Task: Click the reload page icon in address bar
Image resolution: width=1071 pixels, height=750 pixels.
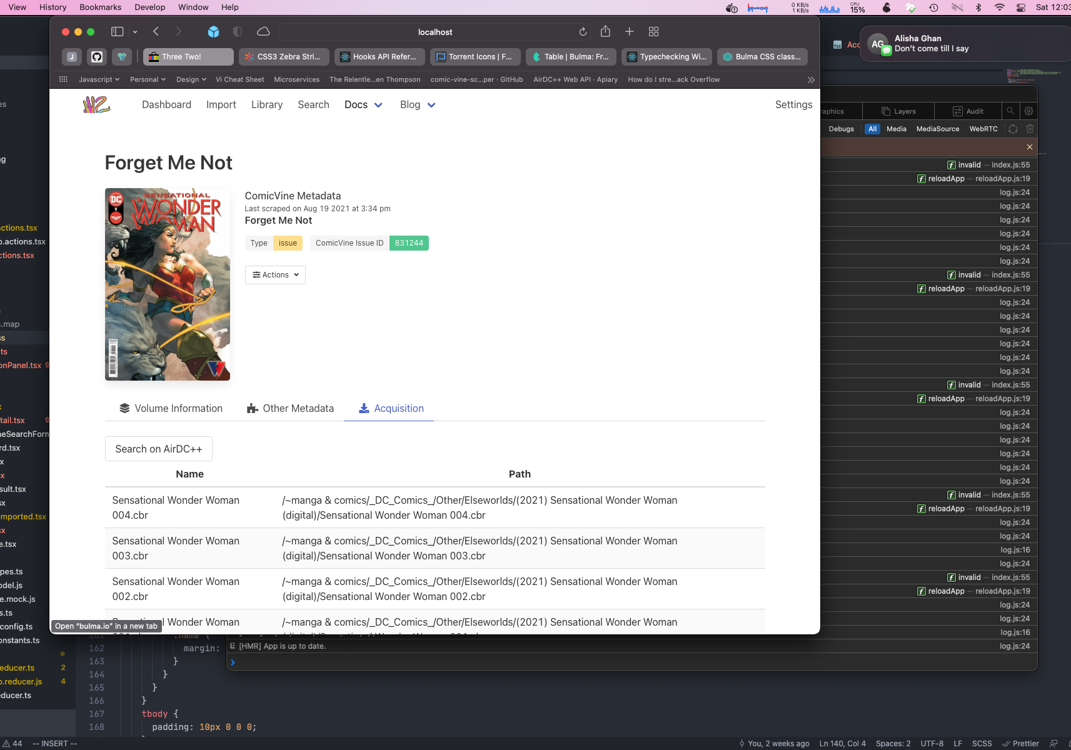Action: (583, 32)
